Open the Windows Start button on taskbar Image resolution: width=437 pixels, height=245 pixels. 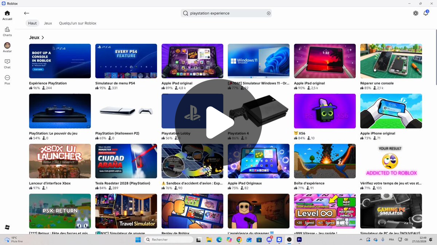[x=138, y=240]
